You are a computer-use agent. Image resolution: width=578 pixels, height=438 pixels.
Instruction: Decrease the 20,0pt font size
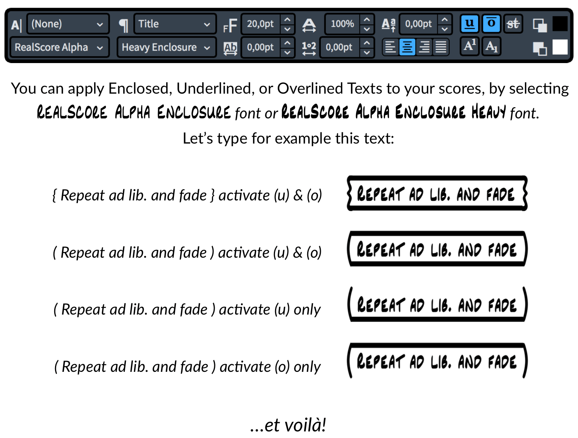tap(287, 29)
